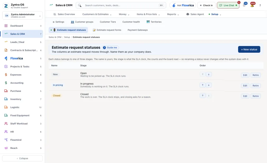The image size is (267, 163).
Task: Open Live Chat
Action: tap(228, 5)
